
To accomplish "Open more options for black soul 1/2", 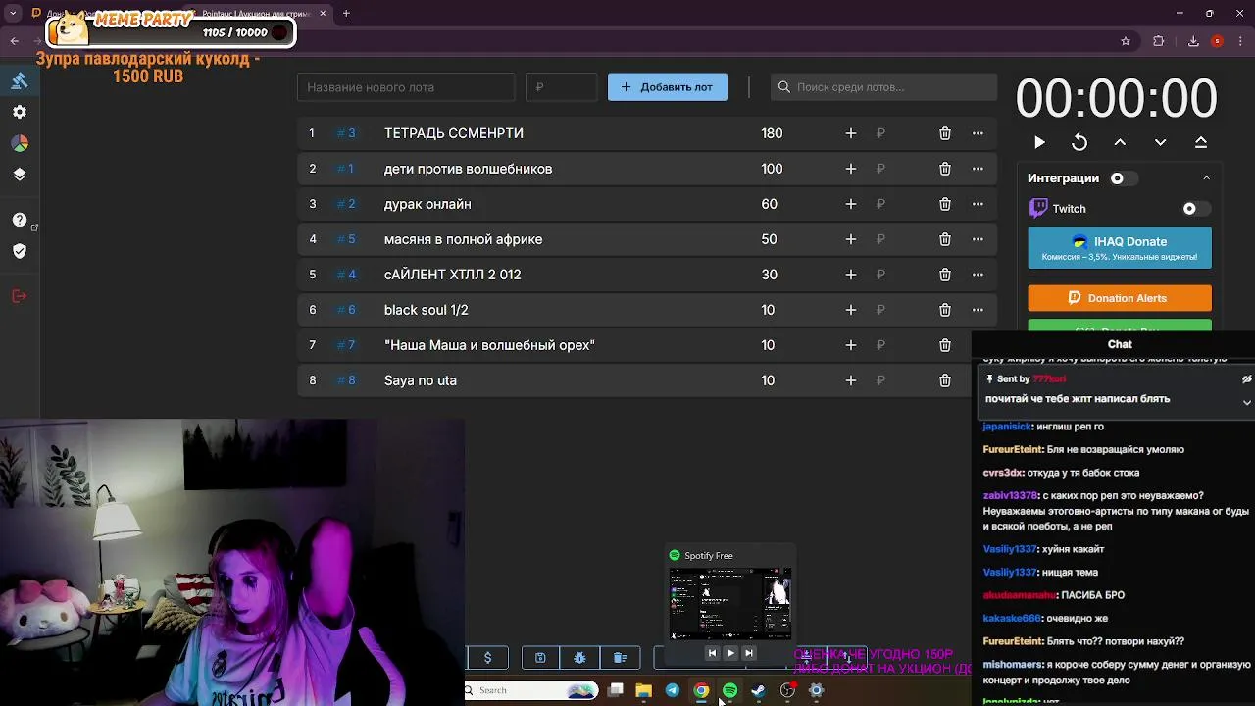I will pyautogui.click(x=978, y=310).
